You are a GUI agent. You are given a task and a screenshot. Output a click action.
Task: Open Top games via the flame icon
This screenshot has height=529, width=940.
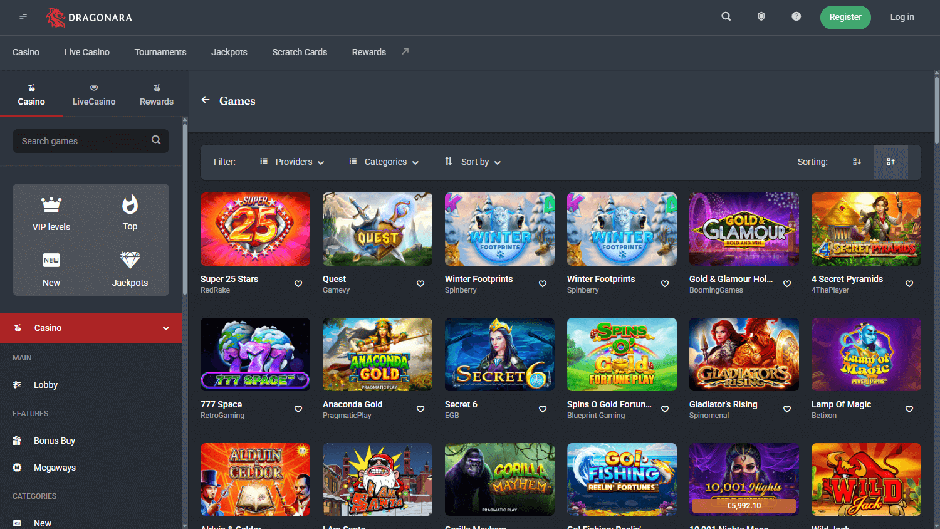130,204
